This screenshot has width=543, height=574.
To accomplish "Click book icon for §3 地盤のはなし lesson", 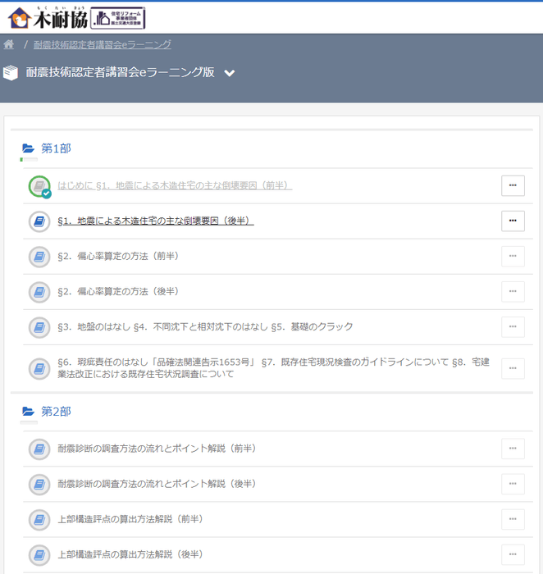I will coord(39,327).
